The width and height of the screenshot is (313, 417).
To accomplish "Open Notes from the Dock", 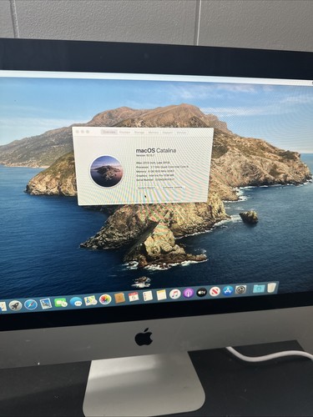I will click(161, 295).
